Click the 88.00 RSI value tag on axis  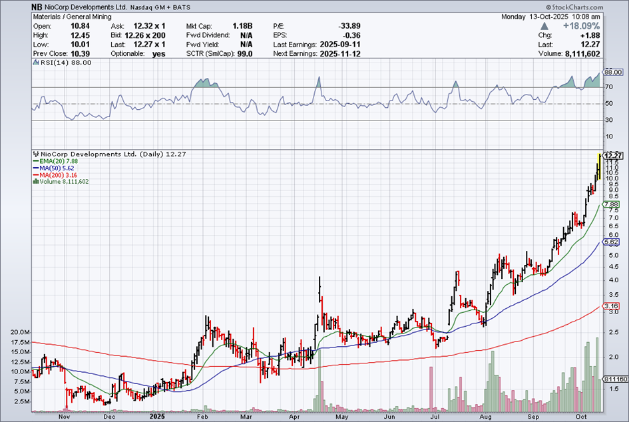tap(613, 72)
